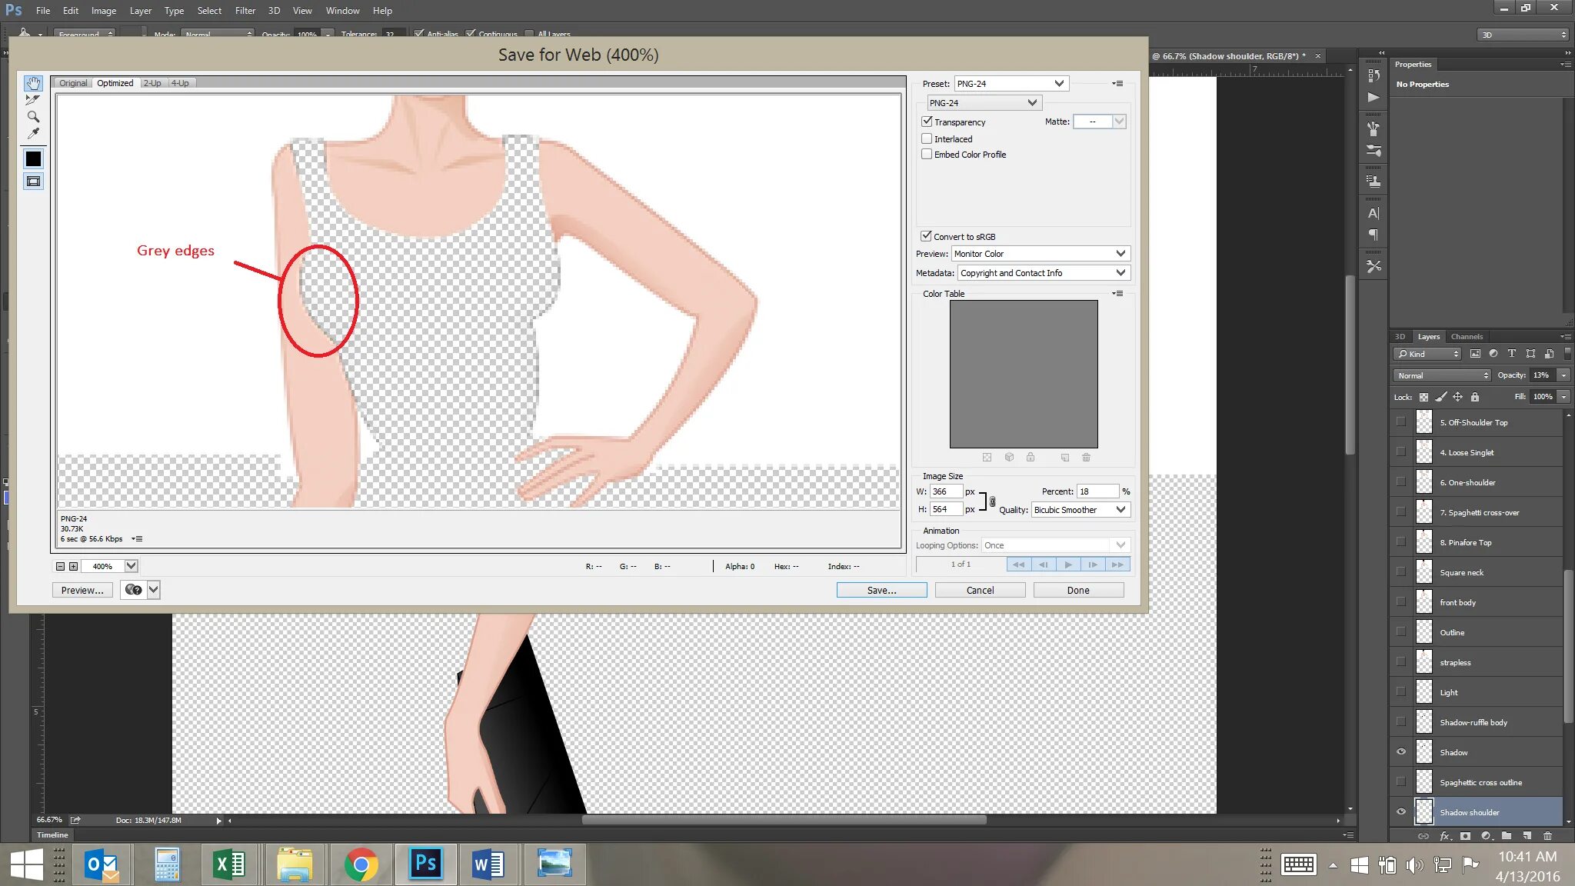Click the Preview... button
Screen dimensions: 1575x886
point(82,590)
